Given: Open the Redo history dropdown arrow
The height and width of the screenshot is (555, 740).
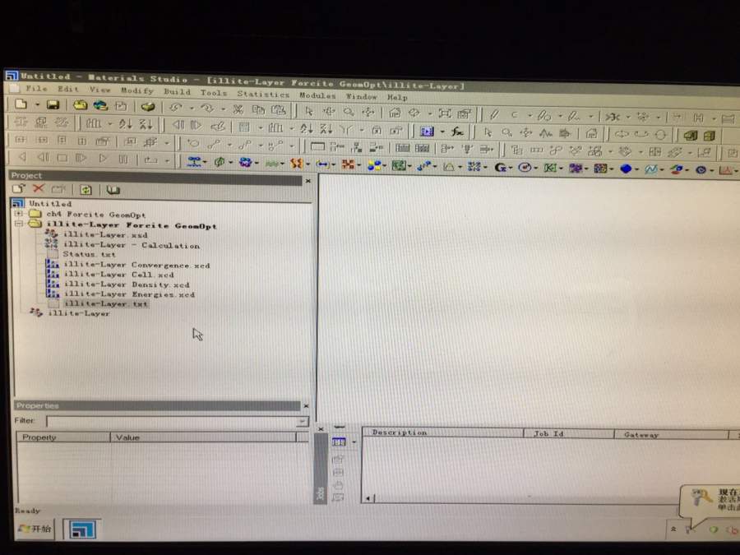Looking at the screenshot, I should [x=223, y=109].
